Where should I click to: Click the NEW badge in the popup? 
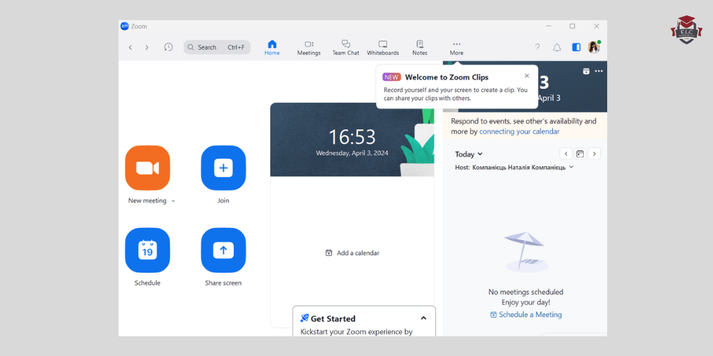click(391, 77)
